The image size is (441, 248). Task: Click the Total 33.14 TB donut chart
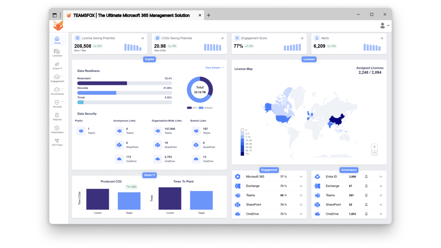point(200,90)
